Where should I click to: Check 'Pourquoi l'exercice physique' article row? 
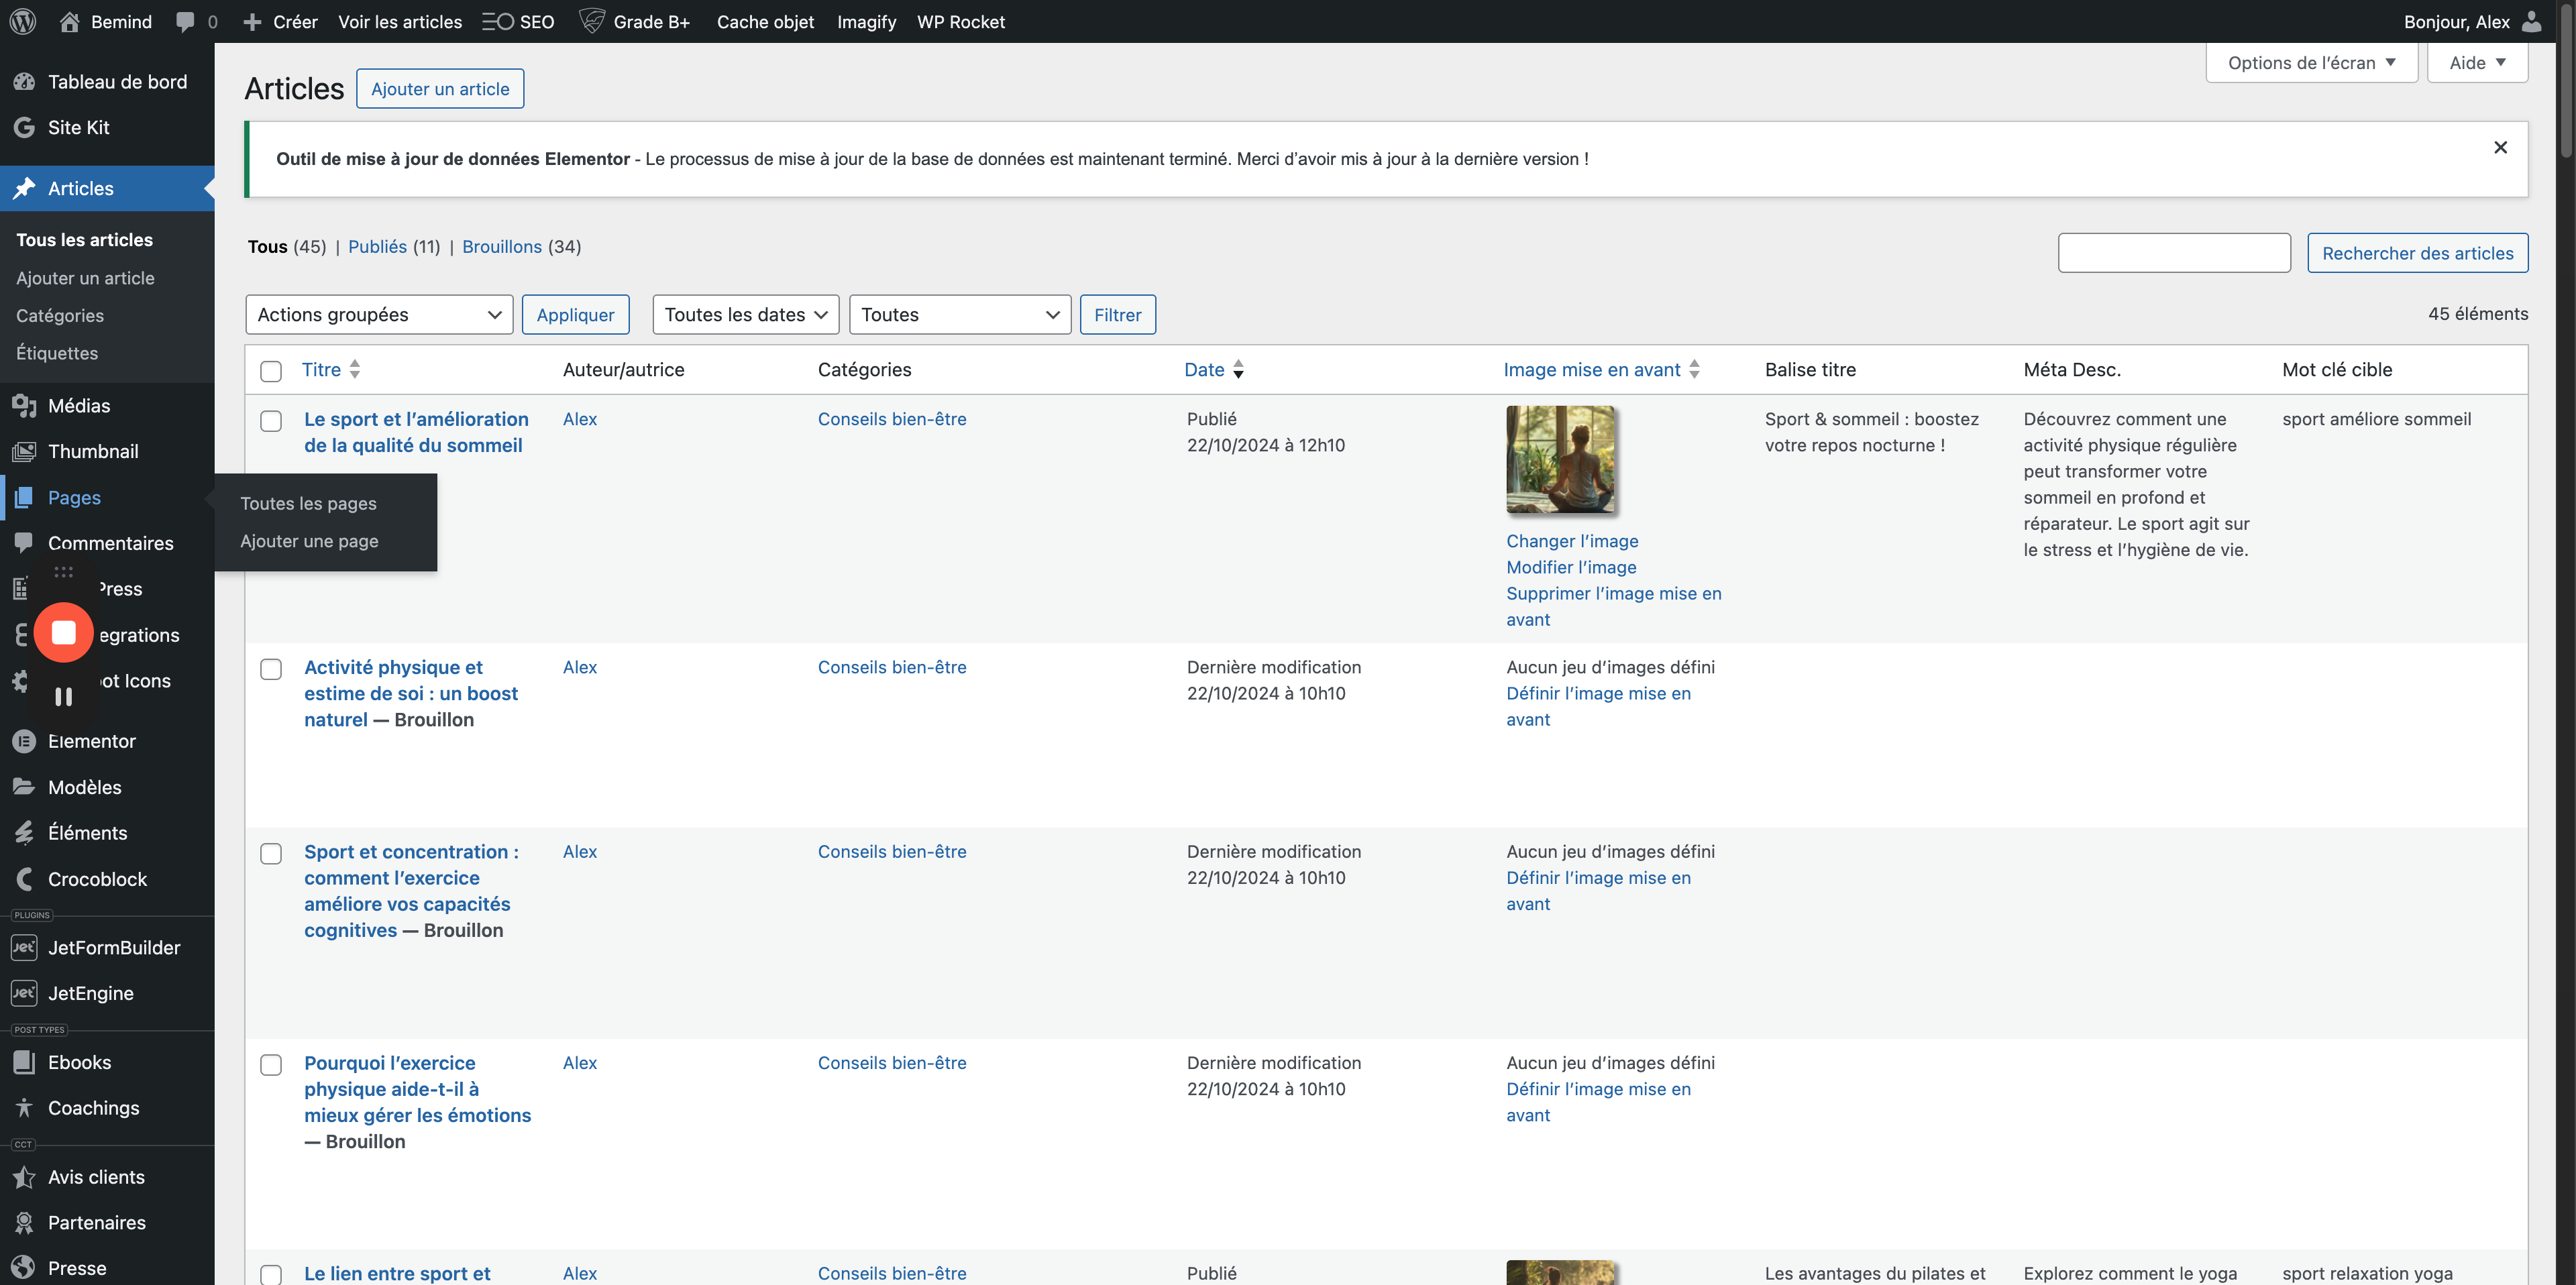(271, 1065)
